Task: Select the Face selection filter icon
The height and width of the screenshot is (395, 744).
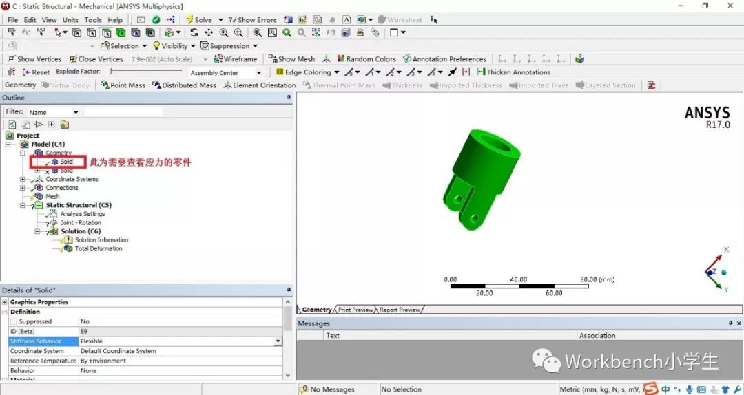Action: pos(107,33)
